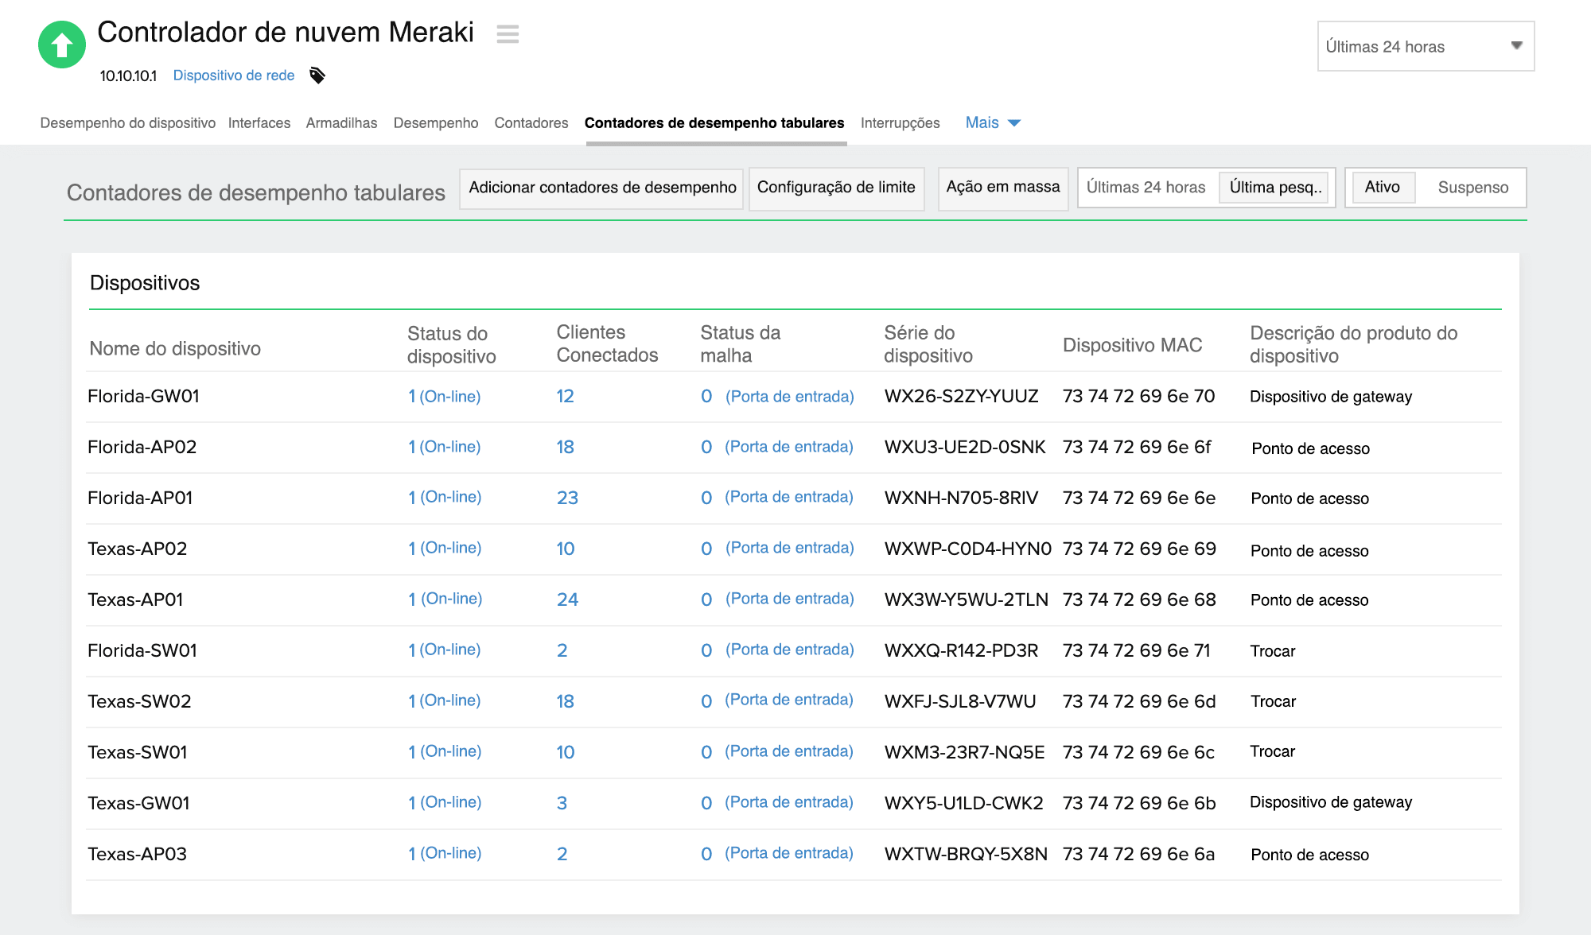Open the Armadilhas tab
The height and width of the screenshot is (935, 1591).
pos(341,122)
